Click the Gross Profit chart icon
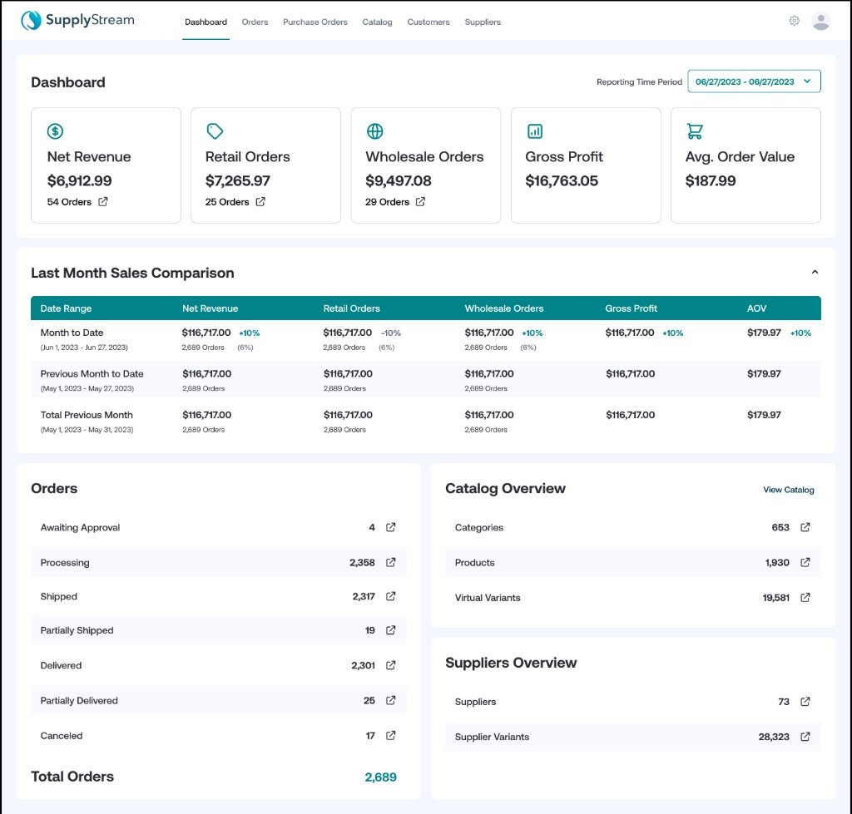 coord(535,131)
